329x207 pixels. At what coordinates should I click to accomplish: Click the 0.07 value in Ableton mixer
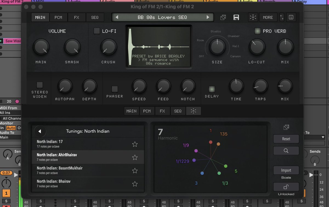click(x=6, y=173)
